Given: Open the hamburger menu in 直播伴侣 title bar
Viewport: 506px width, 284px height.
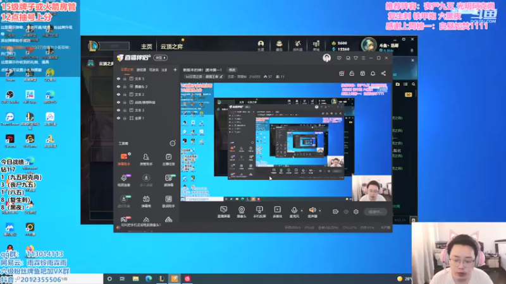Looking at the screenshot, I should click(363, 58).
